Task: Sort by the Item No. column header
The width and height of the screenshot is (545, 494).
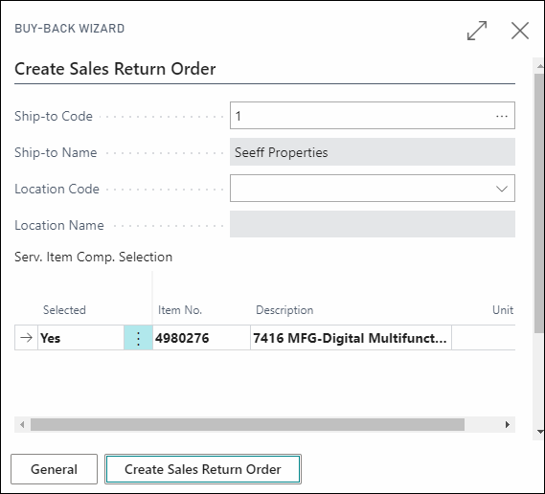Action: point(180,310)
